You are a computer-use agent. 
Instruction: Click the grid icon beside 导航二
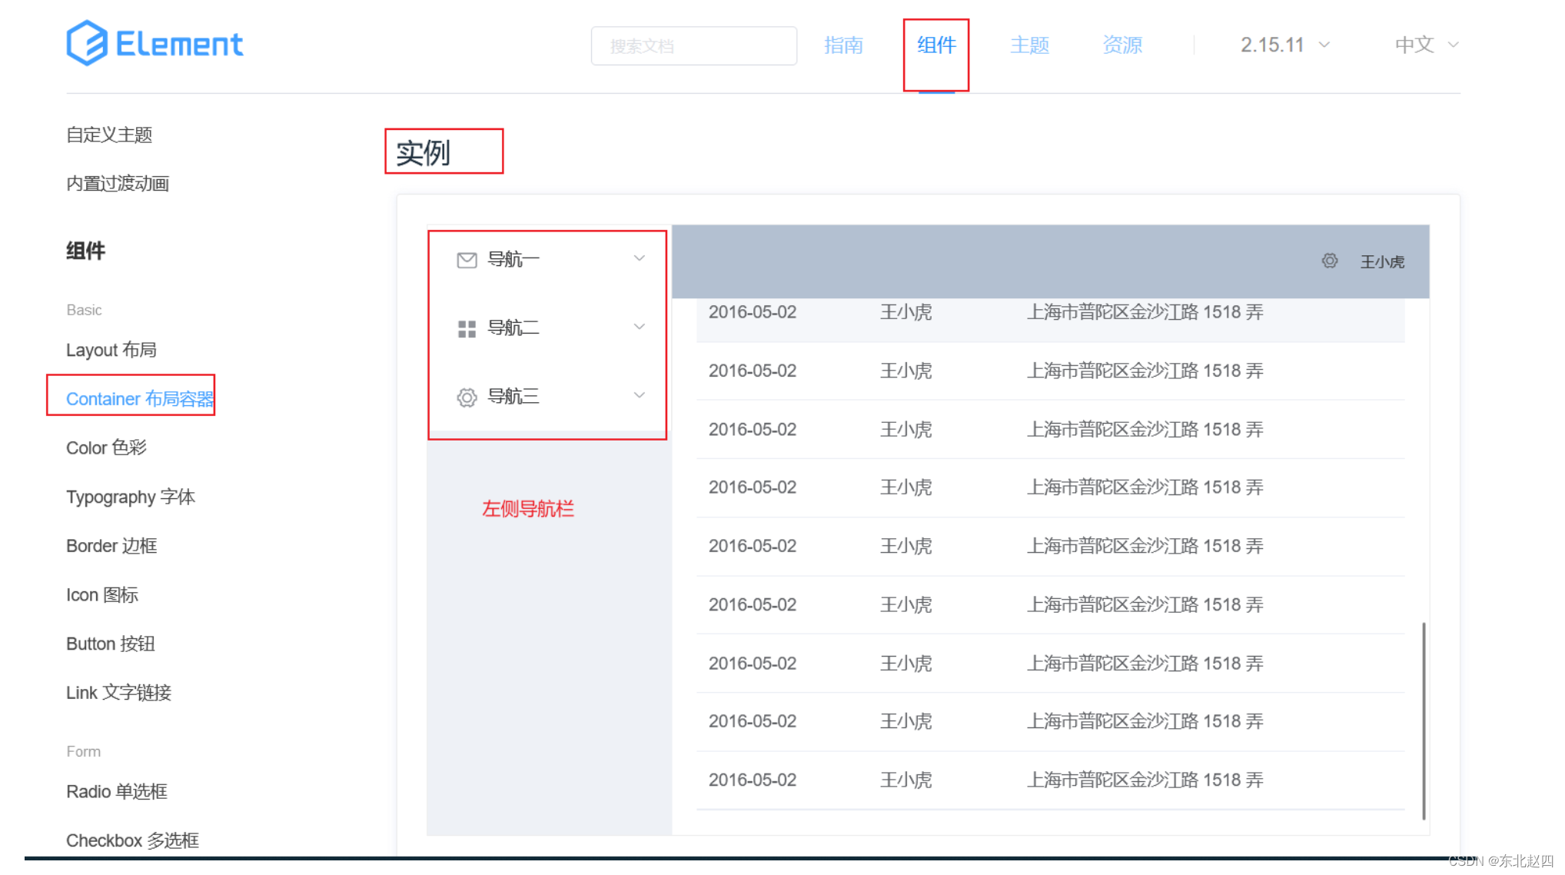point(467,329)
